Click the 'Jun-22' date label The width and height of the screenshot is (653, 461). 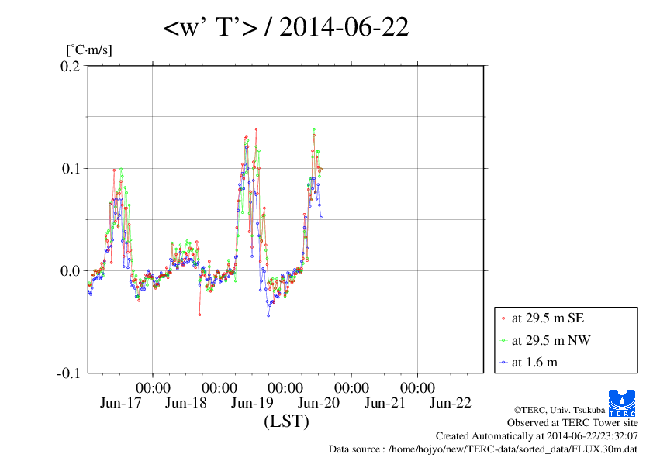click(x=450, y=403)
